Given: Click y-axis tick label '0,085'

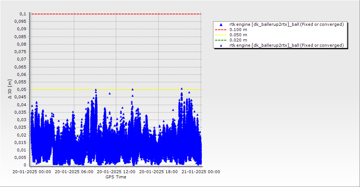Looking at the screenshot, I should [20, 37].
